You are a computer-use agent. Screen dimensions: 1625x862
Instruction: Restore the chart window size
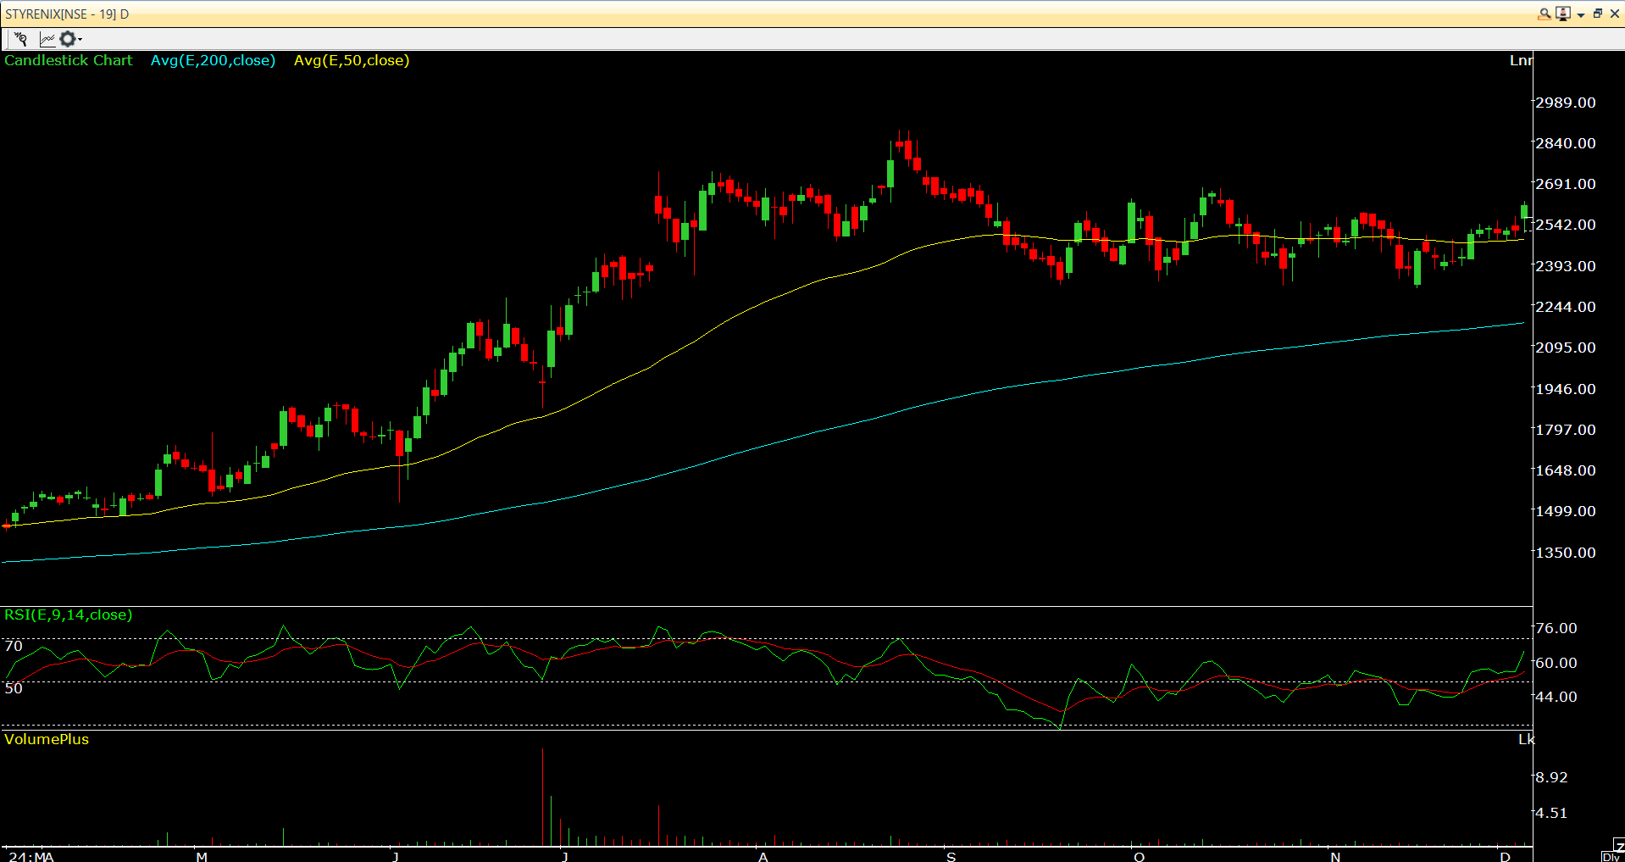[1598, 14]
